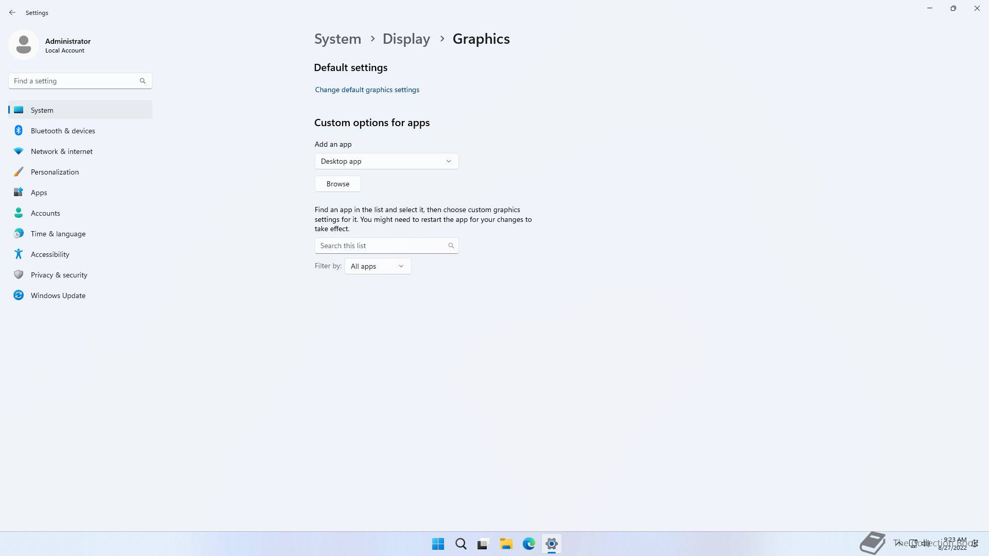This screenshot has height=556, width=989.
Task: Open Network & internet section
Action: click(62, 151)
